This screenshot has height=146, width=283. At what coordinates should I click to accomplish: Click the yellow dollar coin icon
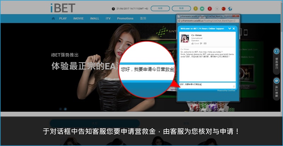point(196,9)
